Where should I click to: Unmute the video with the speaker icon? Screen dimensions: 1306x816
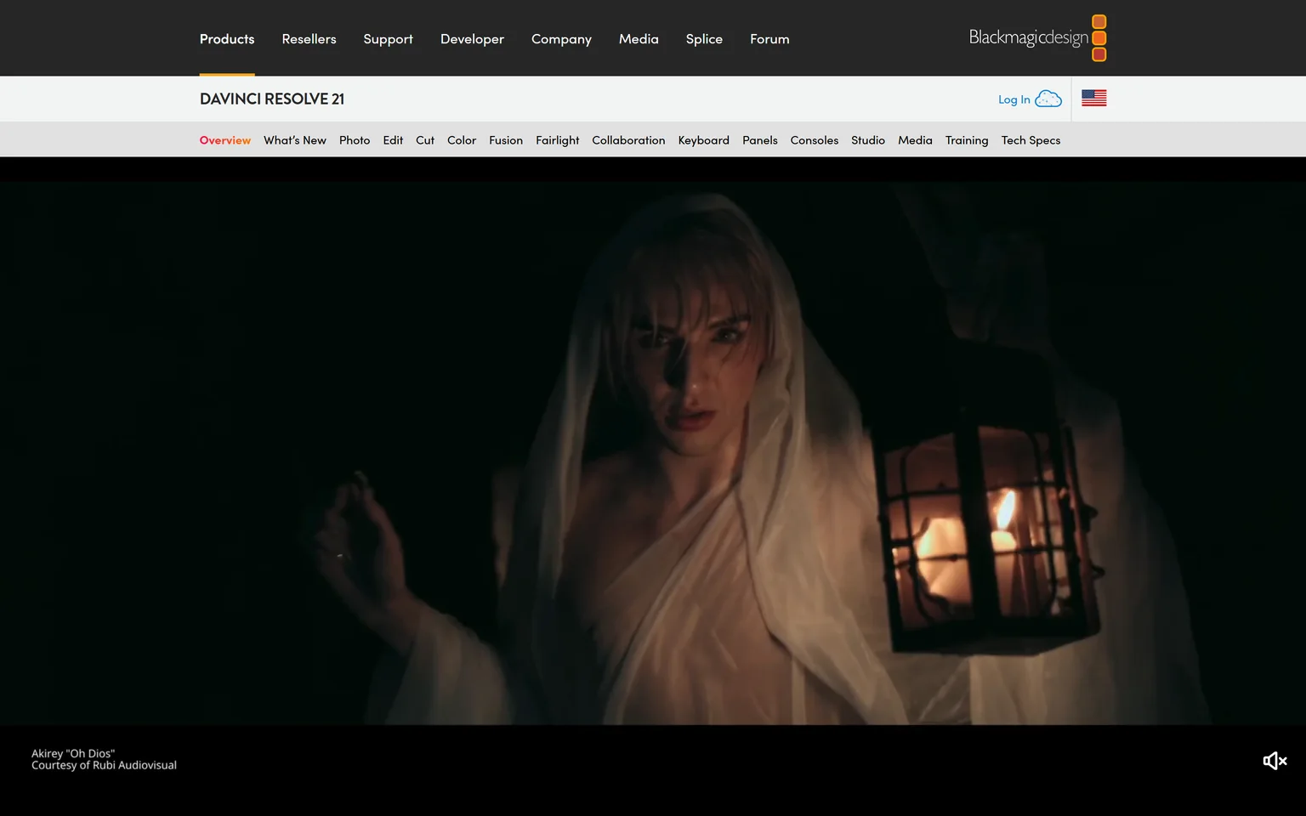[x=1275, y=761]
